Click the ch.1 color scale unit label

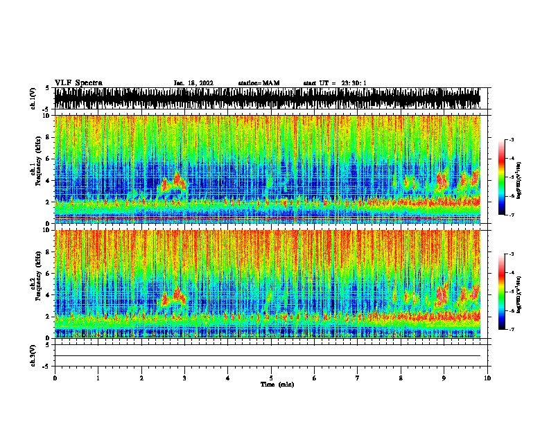click(x=519, y=181)
